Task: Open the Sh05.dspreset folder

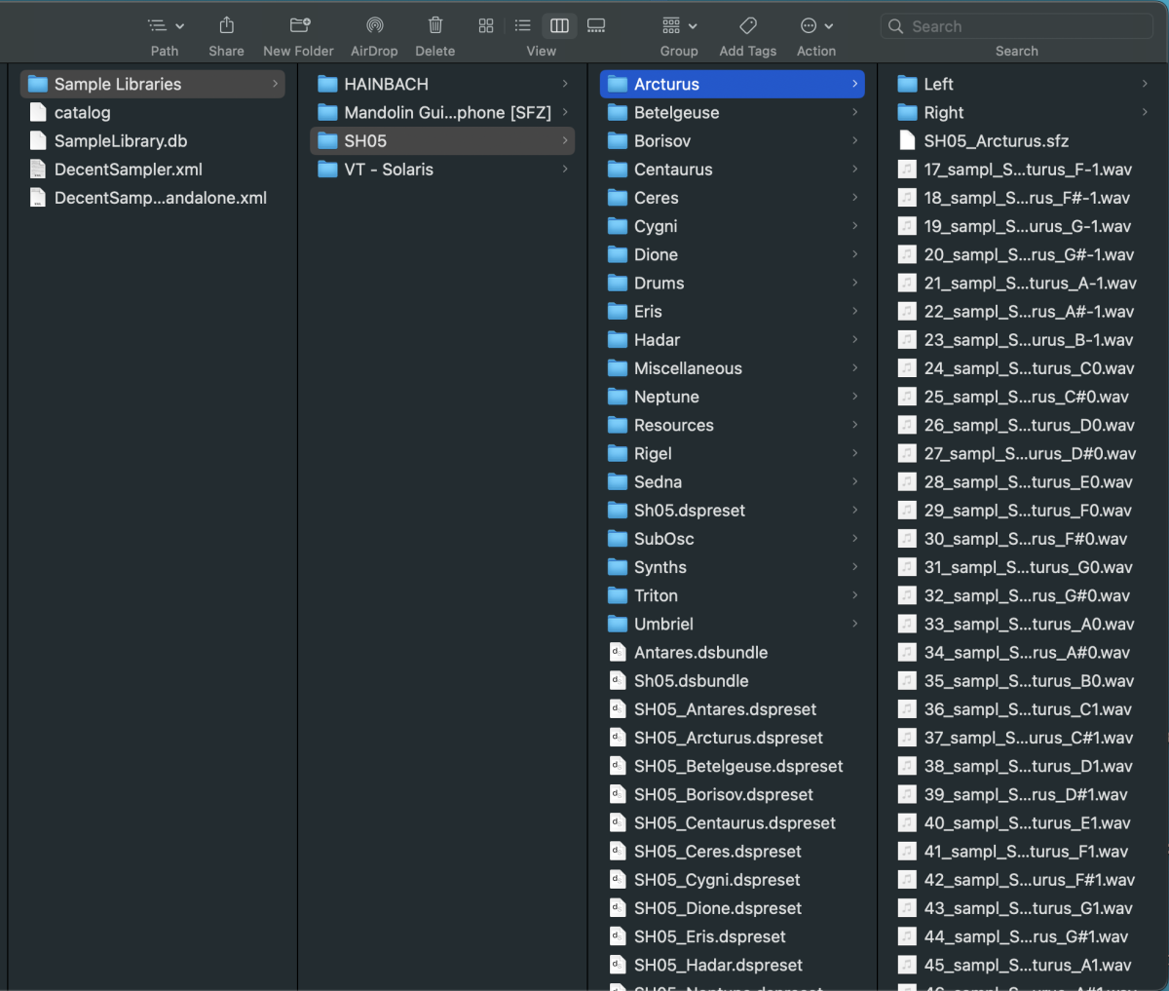Action: tap(733, 511)
